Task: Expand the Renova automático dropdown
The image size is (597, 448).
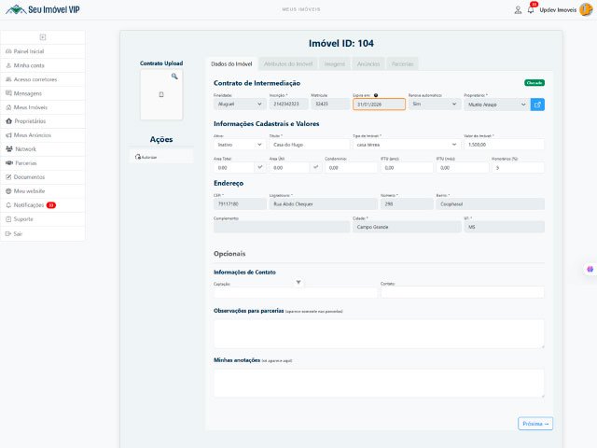Action: [x=434, y=105]
